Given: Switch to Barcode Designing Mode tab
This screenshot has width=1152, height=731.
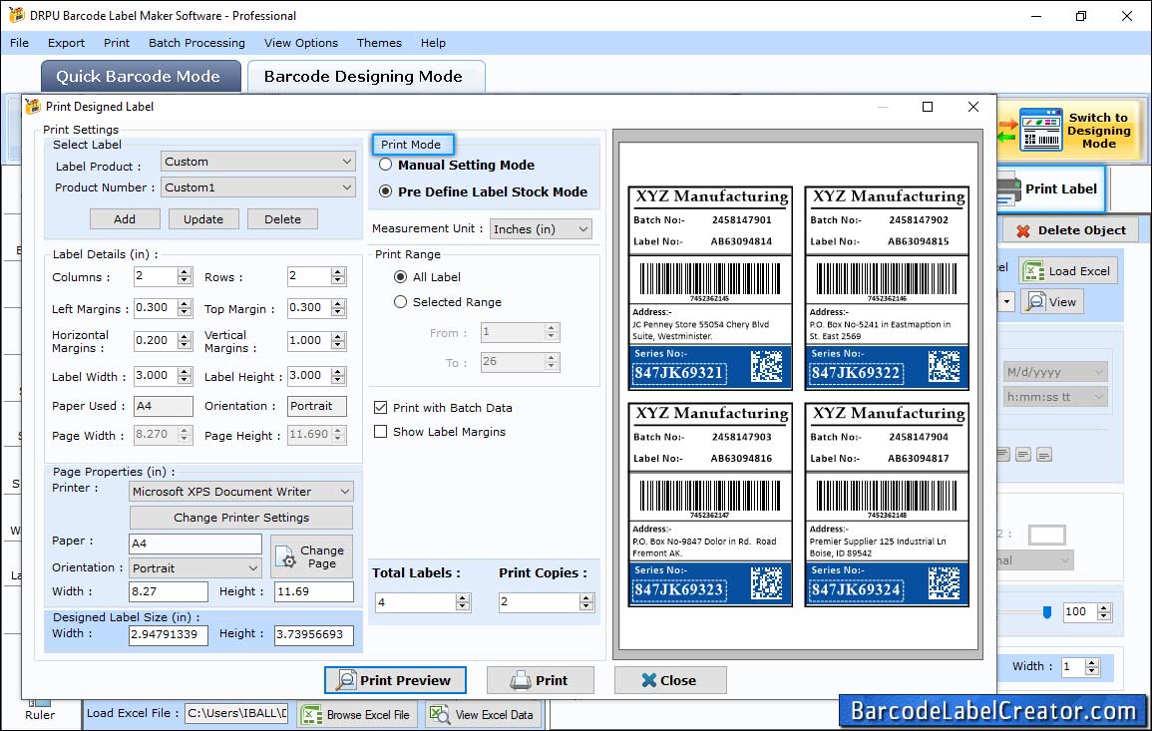Looking at the screenshot, I should pos(366,77).
